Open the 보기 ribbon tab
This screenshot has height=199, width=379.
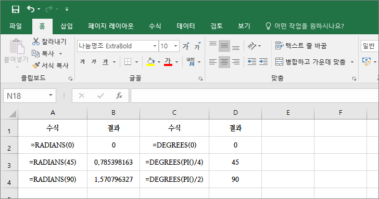click(x=244, y=26)
